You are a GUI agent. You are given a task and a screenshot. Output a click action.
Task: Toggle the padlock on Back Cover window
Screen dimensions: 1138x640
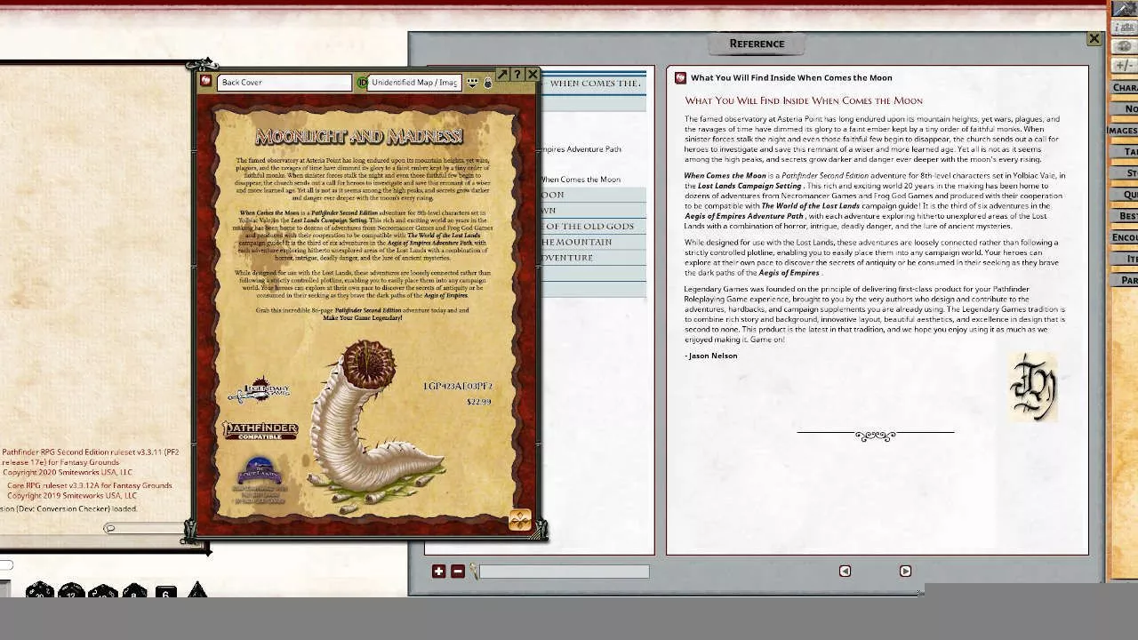[487, 83]
